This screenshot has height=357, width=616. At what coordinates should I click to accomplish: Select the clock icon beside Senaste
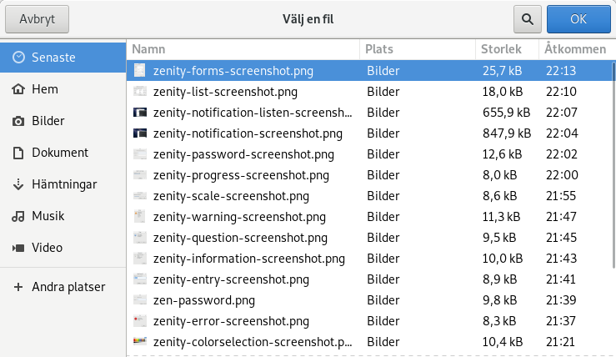coord(18,58)
